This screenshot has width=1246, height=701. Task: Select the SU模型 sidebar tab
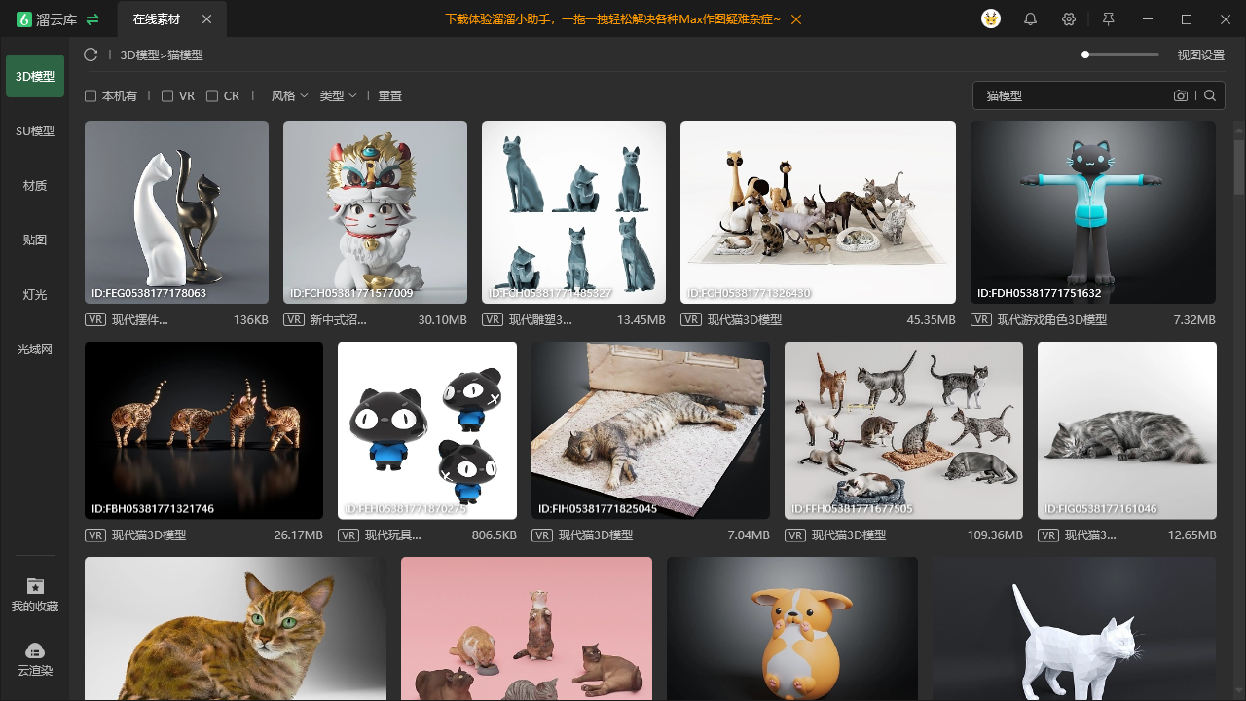(x=35, y=130)
